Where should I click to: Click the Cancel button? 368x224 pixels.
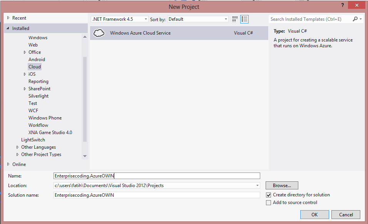(346, 215)
